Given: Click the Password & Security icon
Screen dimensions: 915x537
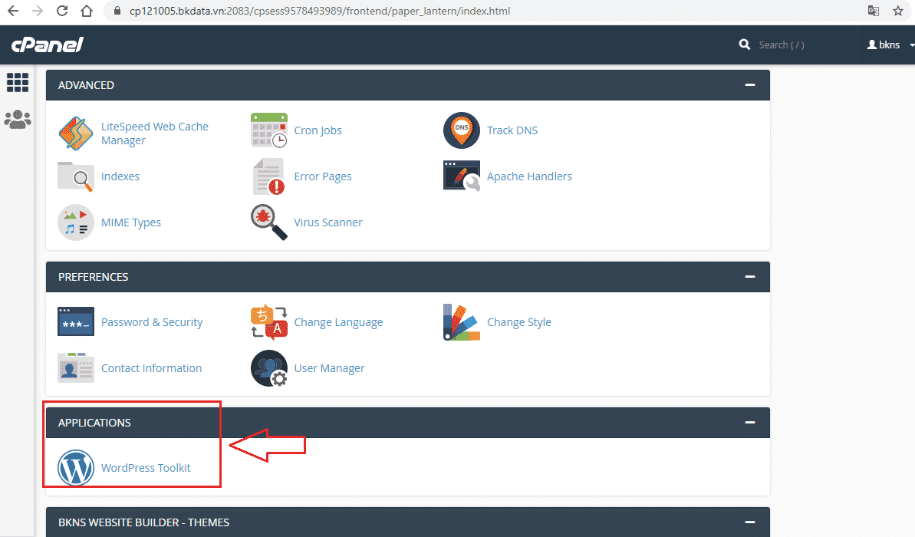Looking at the screenshot, I should (x=76, y=321).
